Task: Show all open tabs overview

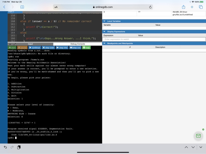Action: click(x=201, y=7)
